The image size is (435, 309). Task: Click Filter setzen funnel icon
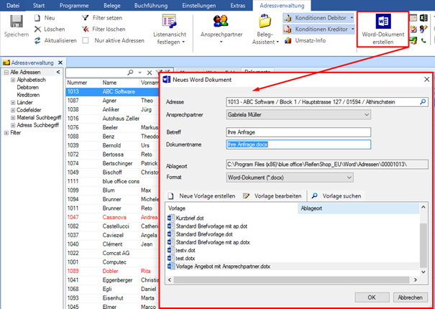tap(85, 18)
